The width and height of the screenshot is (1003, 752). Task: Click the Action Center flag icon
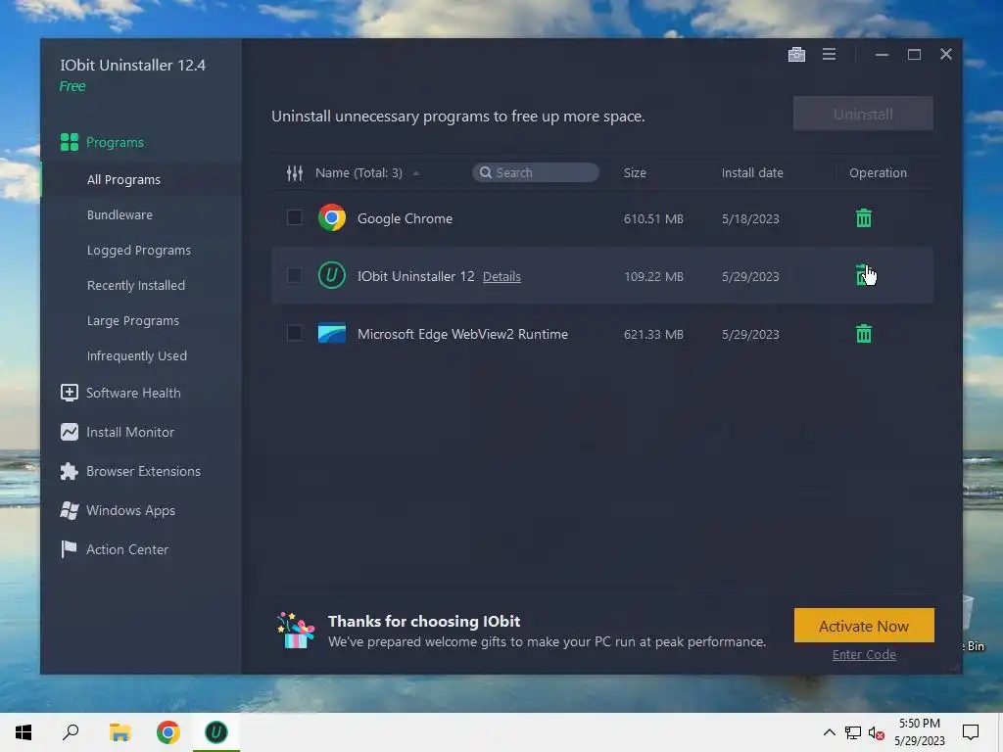(69, 549)
